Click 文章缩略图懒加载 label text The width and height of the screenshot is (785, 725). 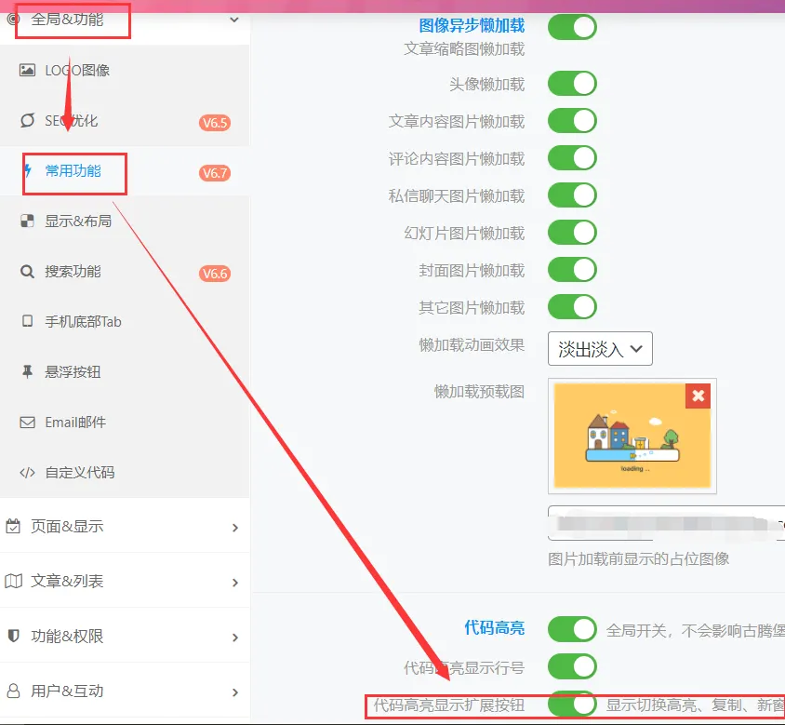click(x=464, y=49)
